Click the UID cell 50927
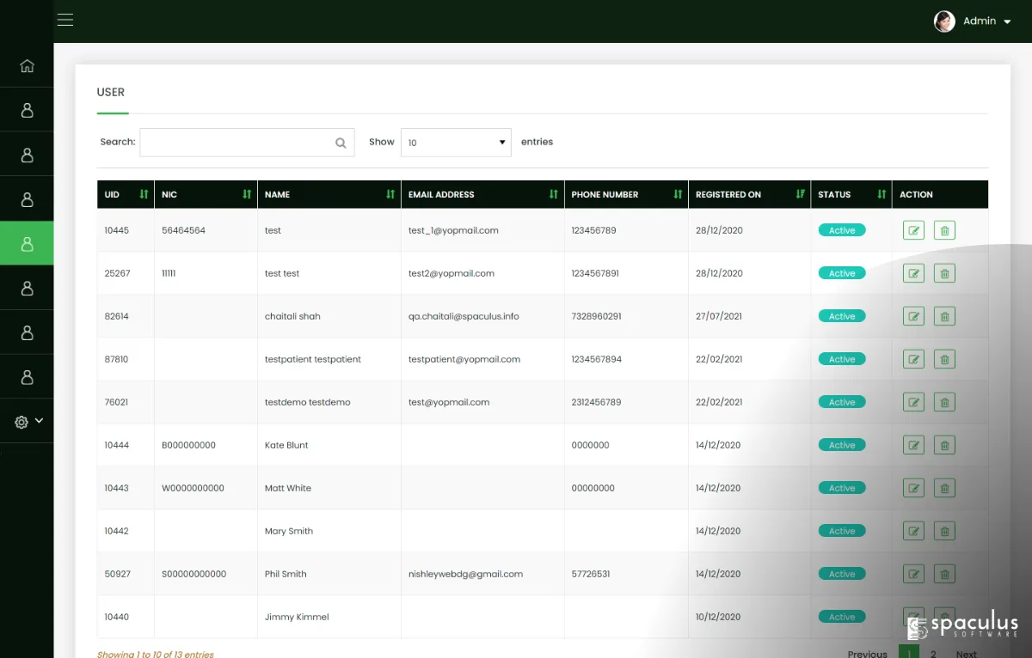This screenshot has height=658, width=1032. [118, 574]
